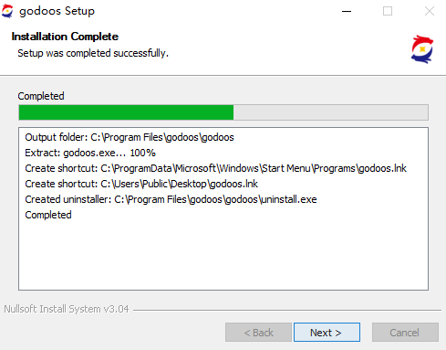
Task: Click the greyed-out Cancel button
Action: coord(405,333)
